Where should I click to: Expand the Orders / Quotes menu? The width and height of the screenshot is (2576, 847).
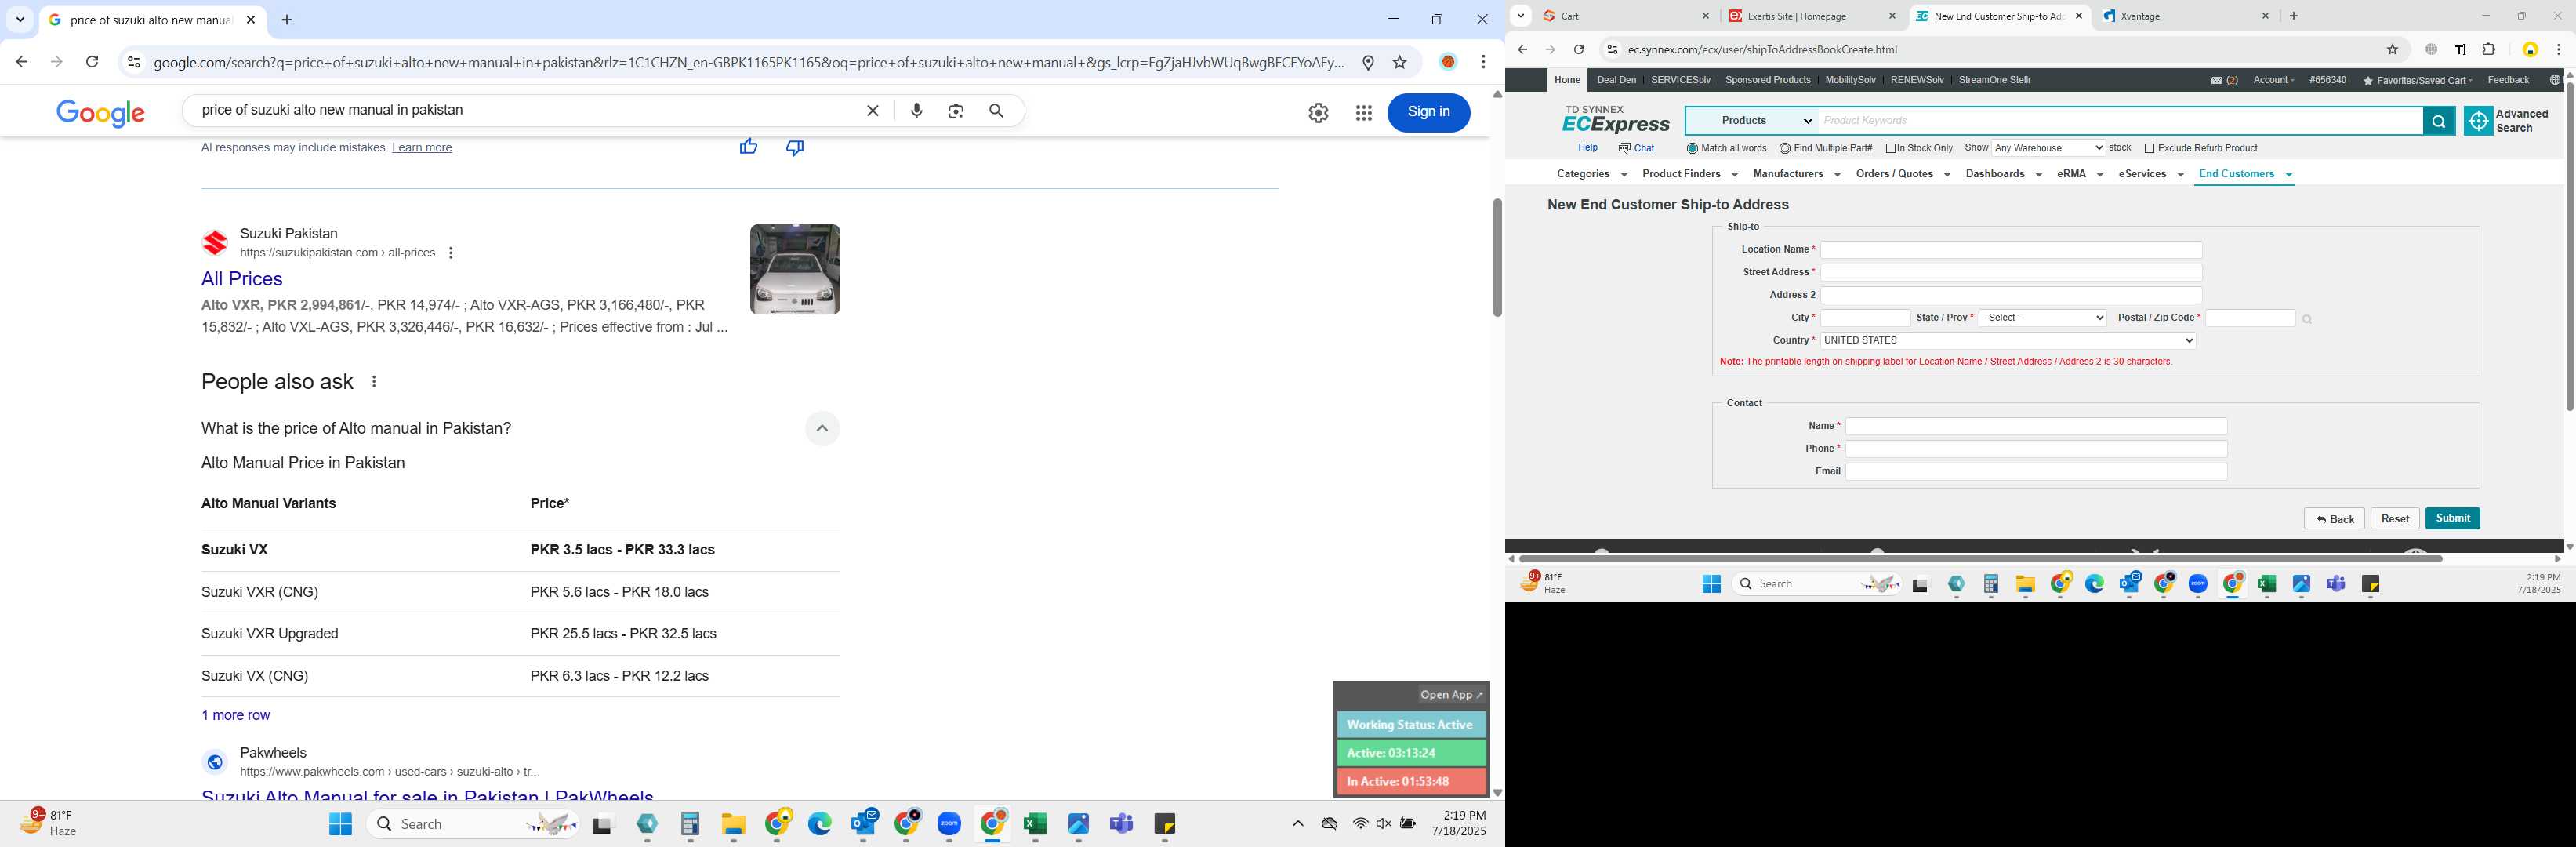click(1902, 174)
